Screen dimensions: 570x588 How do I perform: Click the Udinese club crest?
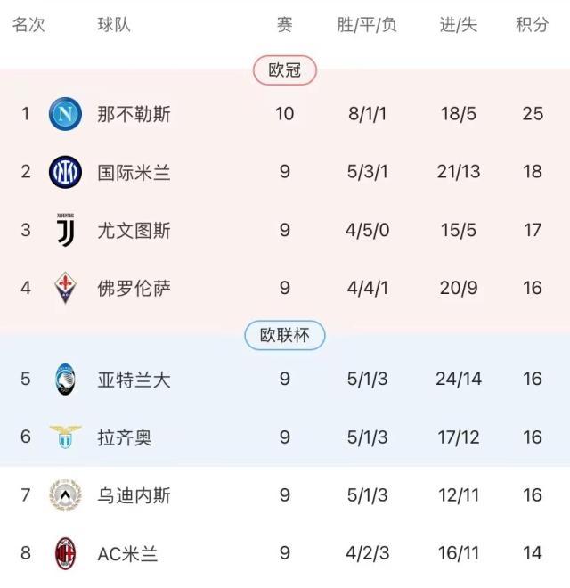click(65, 495)
